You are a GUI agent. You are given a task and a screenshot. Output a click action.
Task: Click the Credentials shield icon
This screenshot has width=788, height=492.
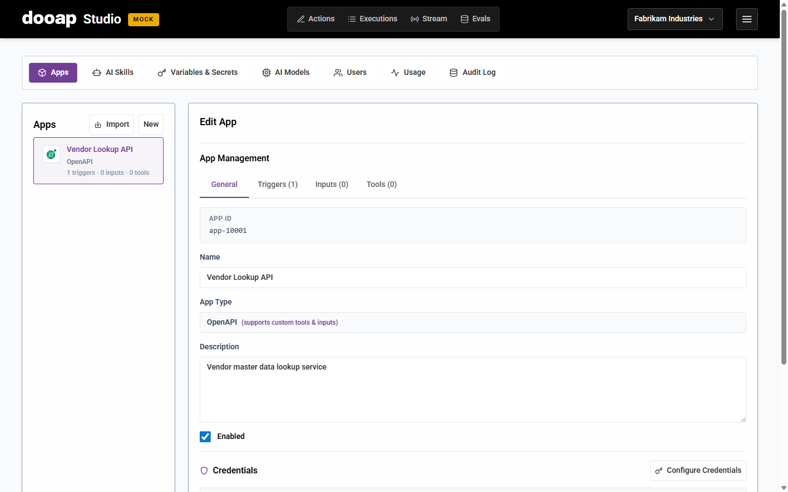pyautogui.click(x=204, y=471)
